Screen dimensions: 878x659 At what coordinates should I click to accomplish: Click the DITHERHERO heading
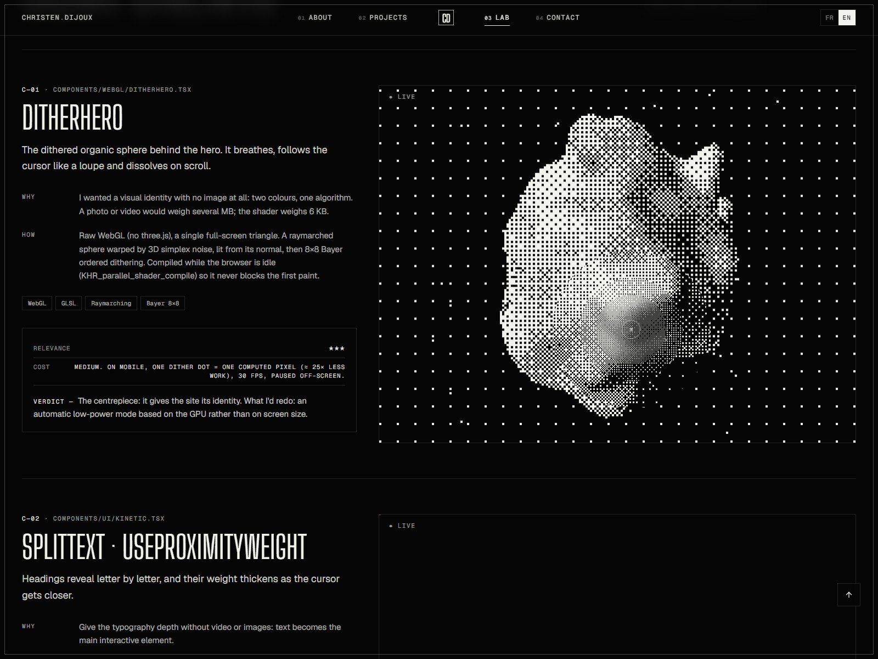72,118
